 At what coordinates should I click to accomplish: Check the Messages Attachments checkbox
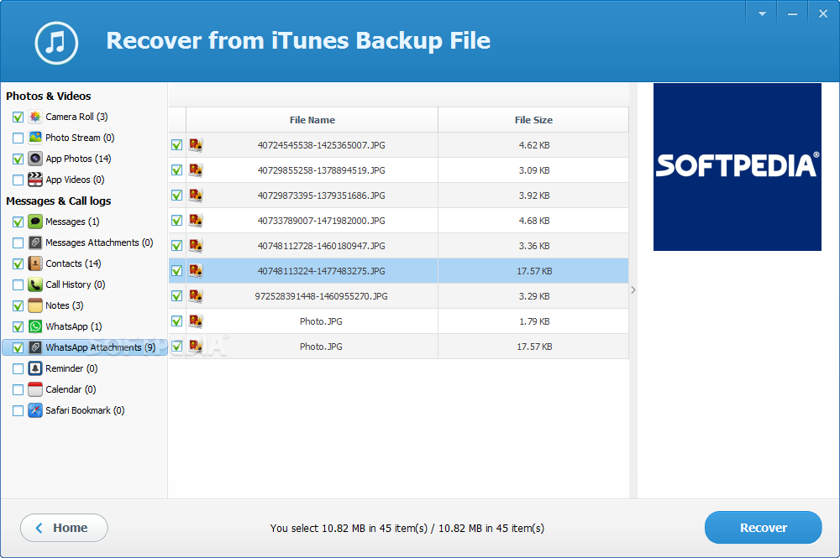(18, 242)
